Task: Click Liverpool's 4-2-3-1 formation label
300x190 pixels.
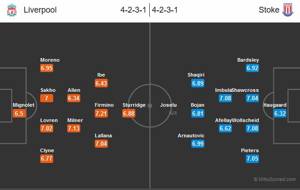Action: click(x=134, y=10)
